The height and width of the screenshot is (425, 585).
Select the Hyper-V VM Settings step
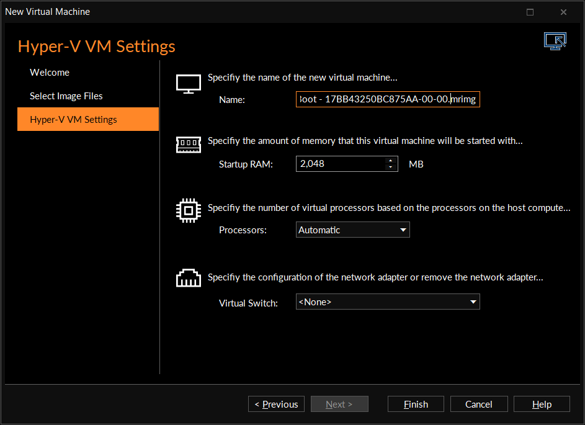point(88,119)
